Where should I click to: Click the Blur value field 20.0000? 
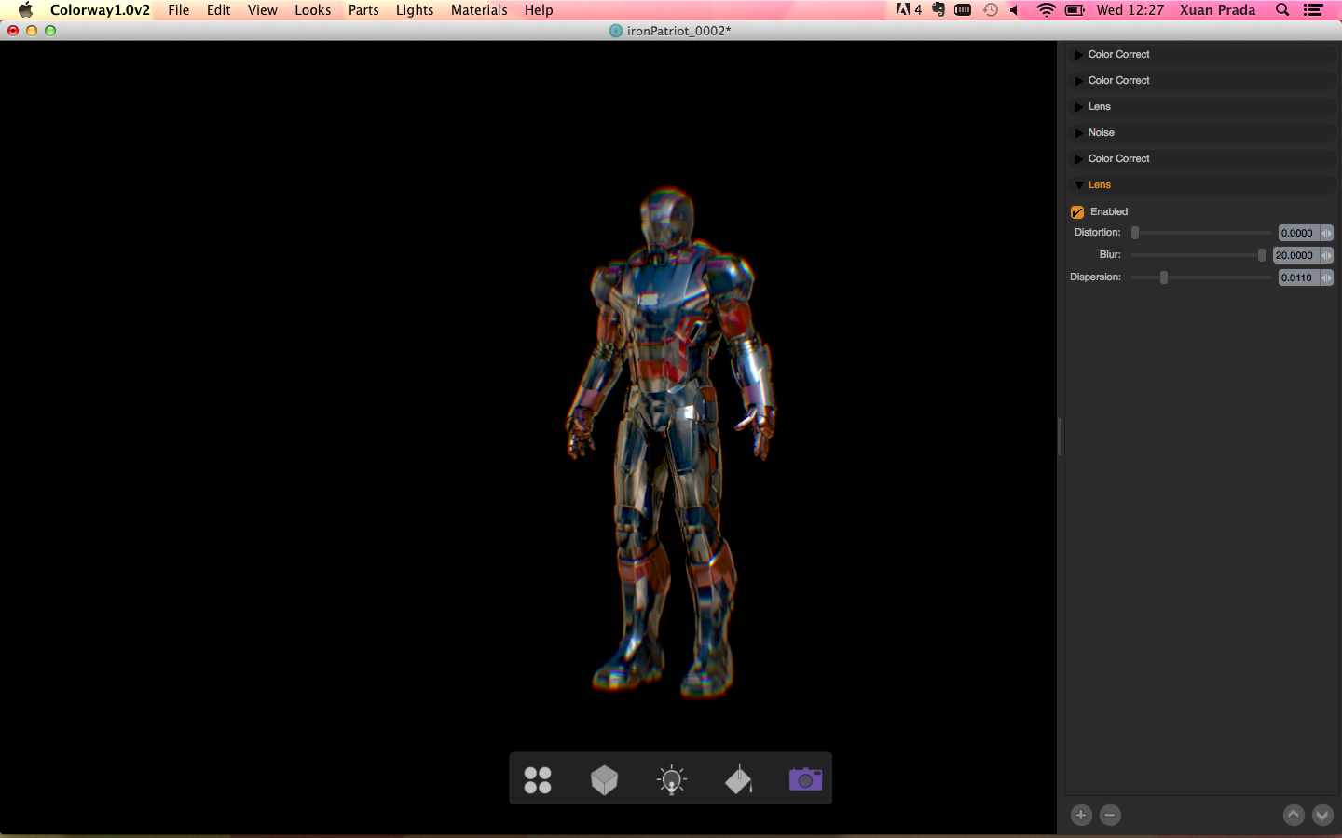click(x=1295, y=255)
